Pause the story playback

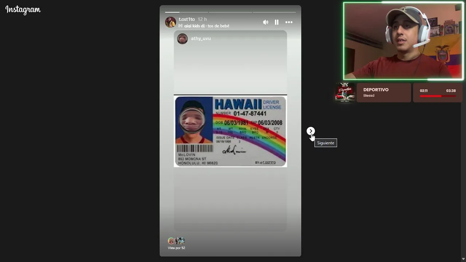(x=277, y=22)
